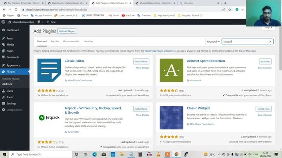Open the Gmail bookmark

tap(114, 15)
